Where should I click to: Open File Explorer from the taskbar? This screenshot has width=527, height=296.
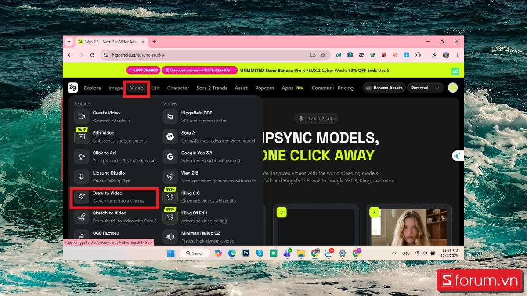click(x=301, y=253)
